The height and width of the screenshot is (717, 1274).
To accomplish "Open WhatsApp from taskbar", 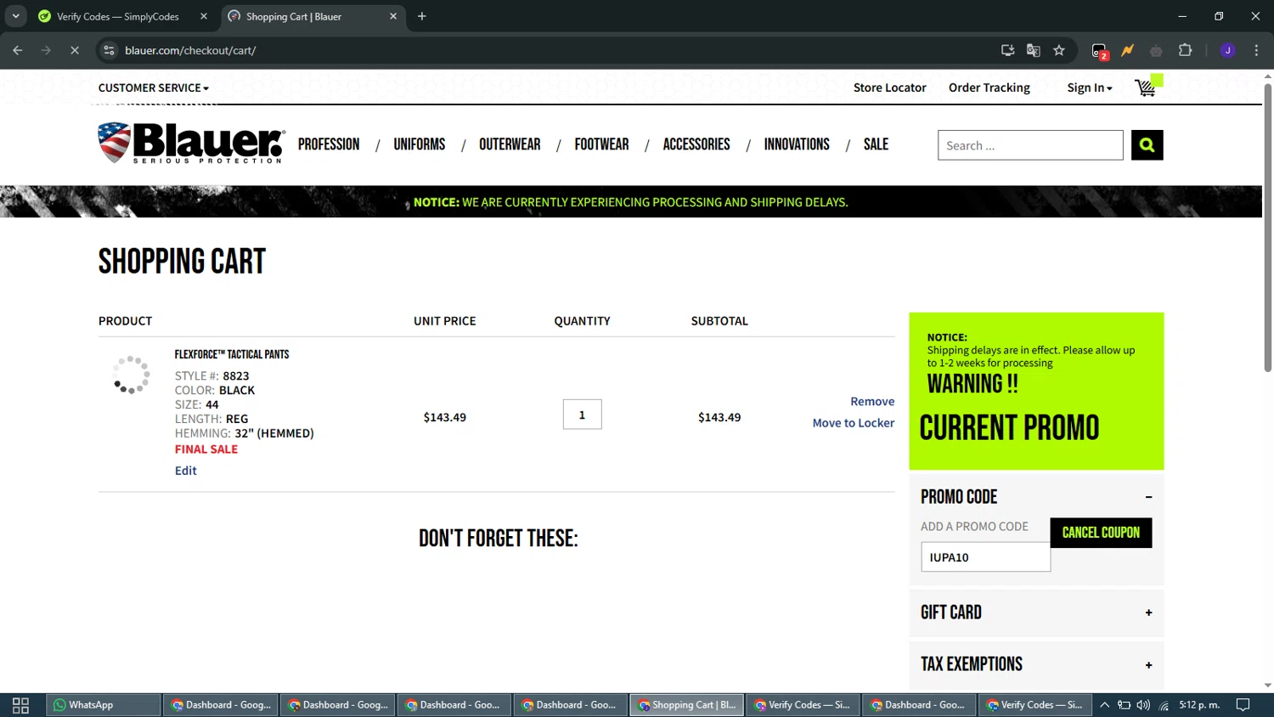I will [x=103, y=705].
